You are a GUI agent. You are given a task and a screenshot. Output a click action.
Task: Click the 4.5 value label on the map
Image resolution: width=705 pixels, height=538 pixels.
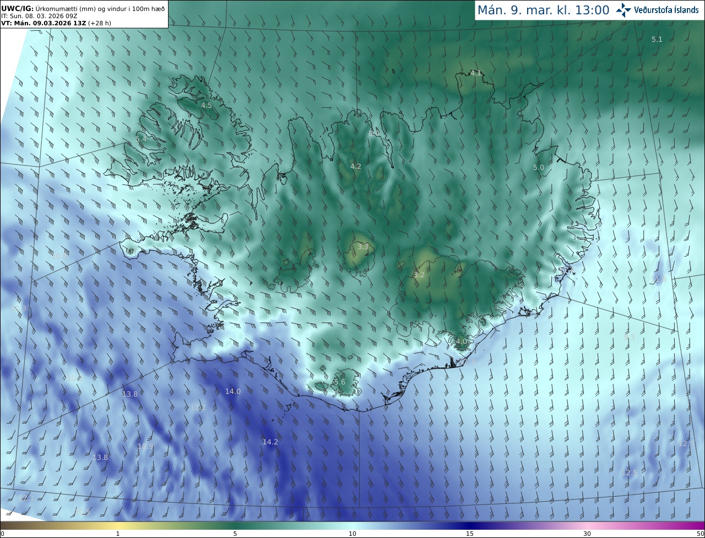coord(206,105)
